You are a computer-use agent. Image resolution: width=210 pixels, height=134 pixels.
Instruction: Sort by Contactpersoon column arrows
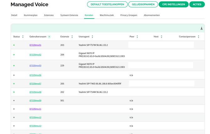pyautogui.click(x=198, y=37)
